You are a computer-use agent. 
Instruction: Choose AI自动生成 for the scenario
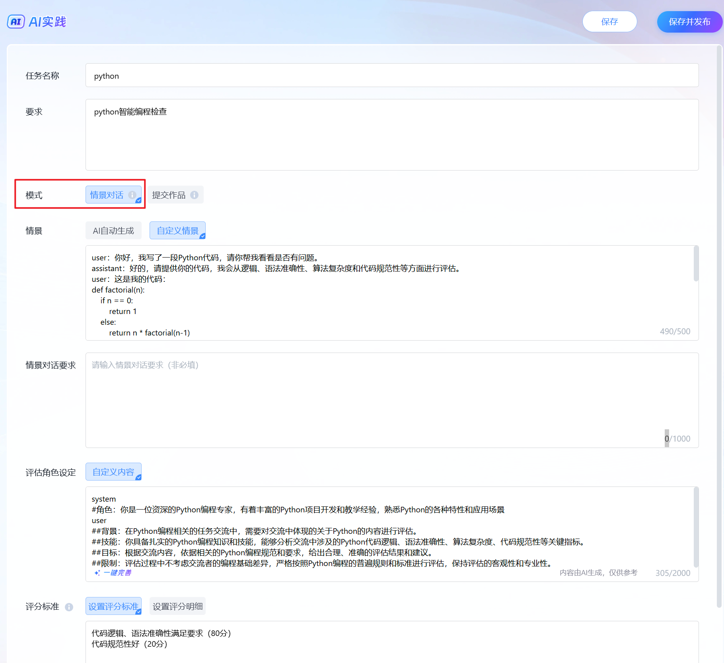coord(113,231)
